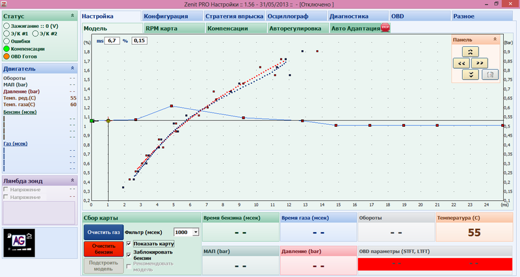Toggle Э/К #1 indicator
This screenshot has height=277, width=520.
[6, 34]
